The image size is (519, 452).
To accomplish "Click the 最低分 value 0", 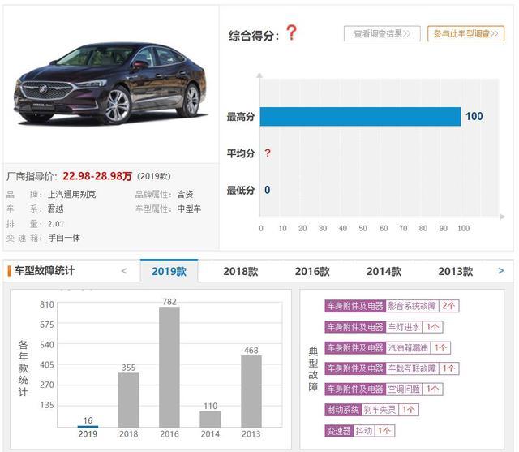I will click(x=267, y=190).
